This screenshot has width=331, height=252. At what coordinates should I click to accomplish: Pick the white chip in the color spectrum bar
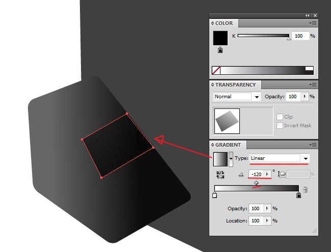pos(309,68)
